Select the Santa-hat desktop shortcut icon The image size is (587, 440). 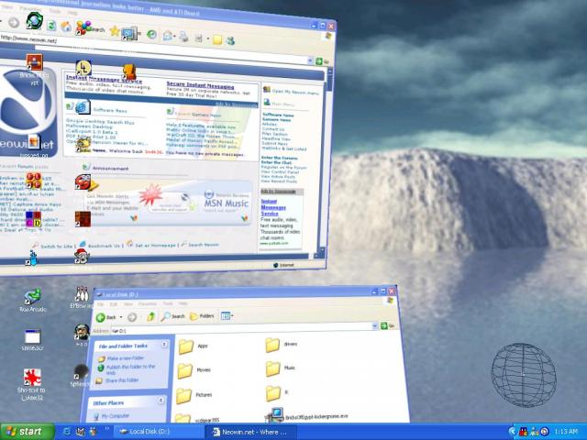[82, 256]
